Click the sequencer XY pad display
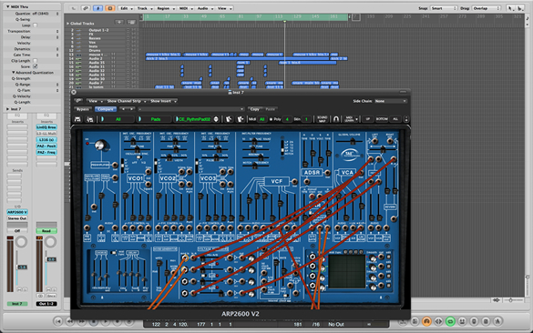Screen dimensions: 533x333 pos(347,271)
